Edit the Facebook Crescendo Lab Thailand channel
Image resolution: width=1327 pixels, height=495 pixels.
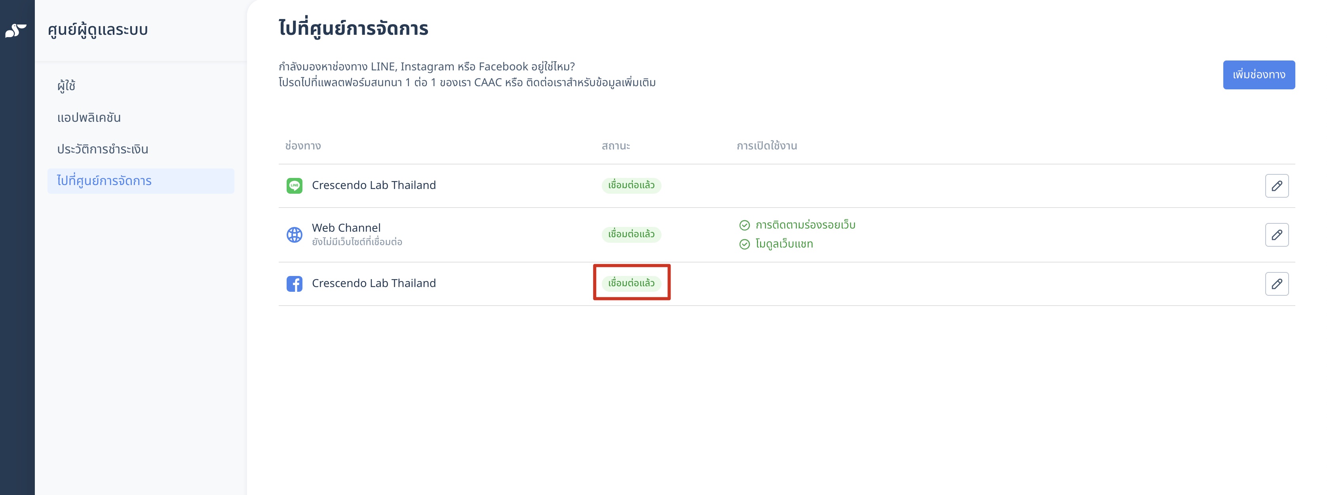coord(1276,283)
